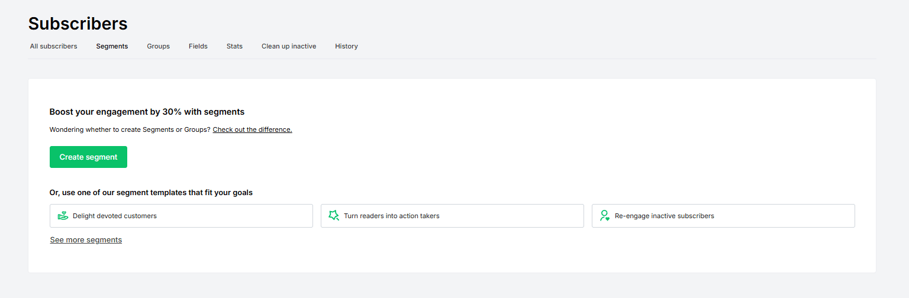View the History tab
This screenshot has height=298, width=909.
coord(346,46)
